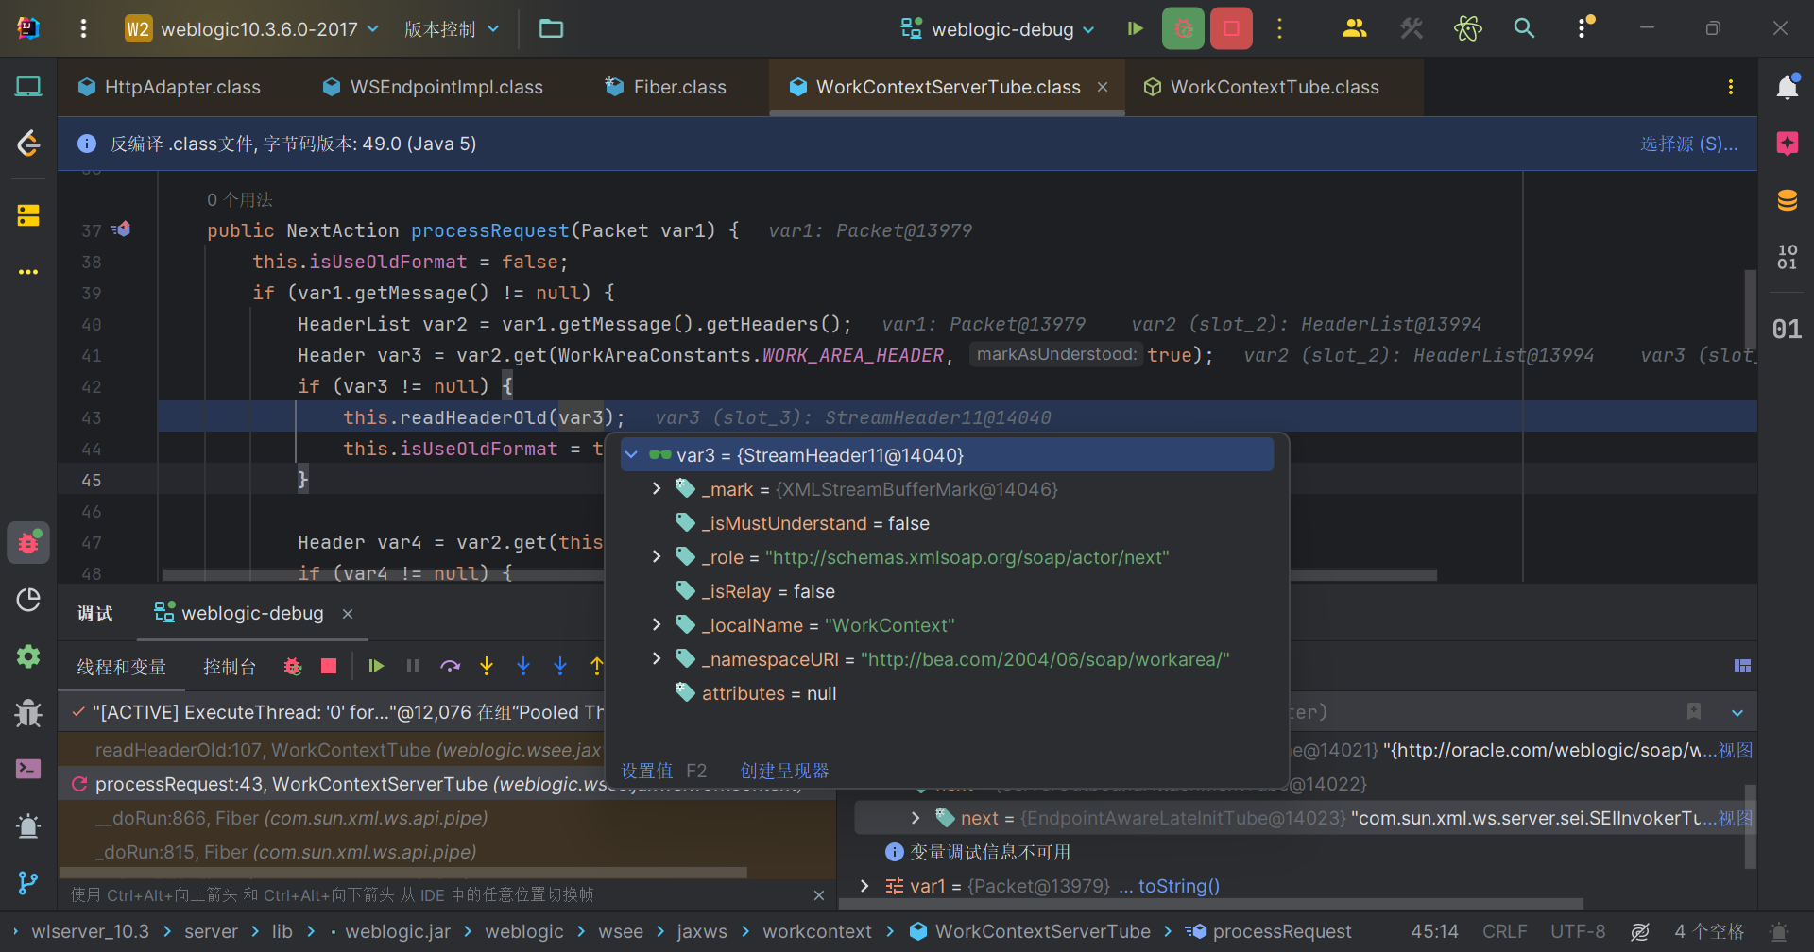Screen dimensions: 1814x952
Task: Click the Step Out up-arrow icon
Action: click(597, 666)
